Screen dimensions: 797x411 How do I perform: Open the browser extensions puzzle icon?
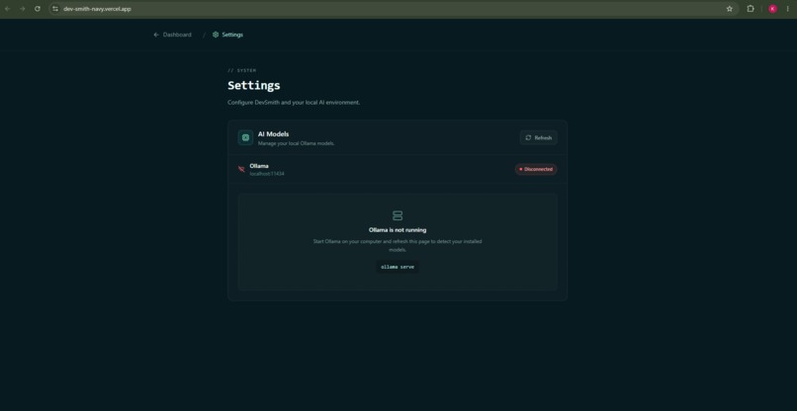click(x=751, y=9)
